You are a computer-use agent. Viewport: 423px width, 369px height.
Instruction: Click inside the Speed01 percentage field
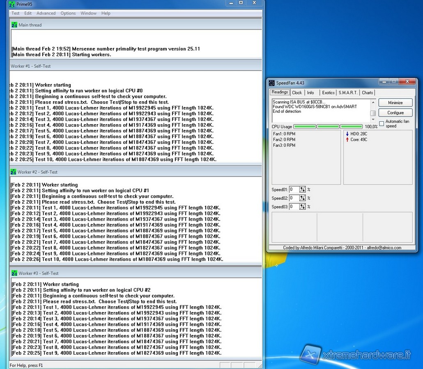pos(294,189)
